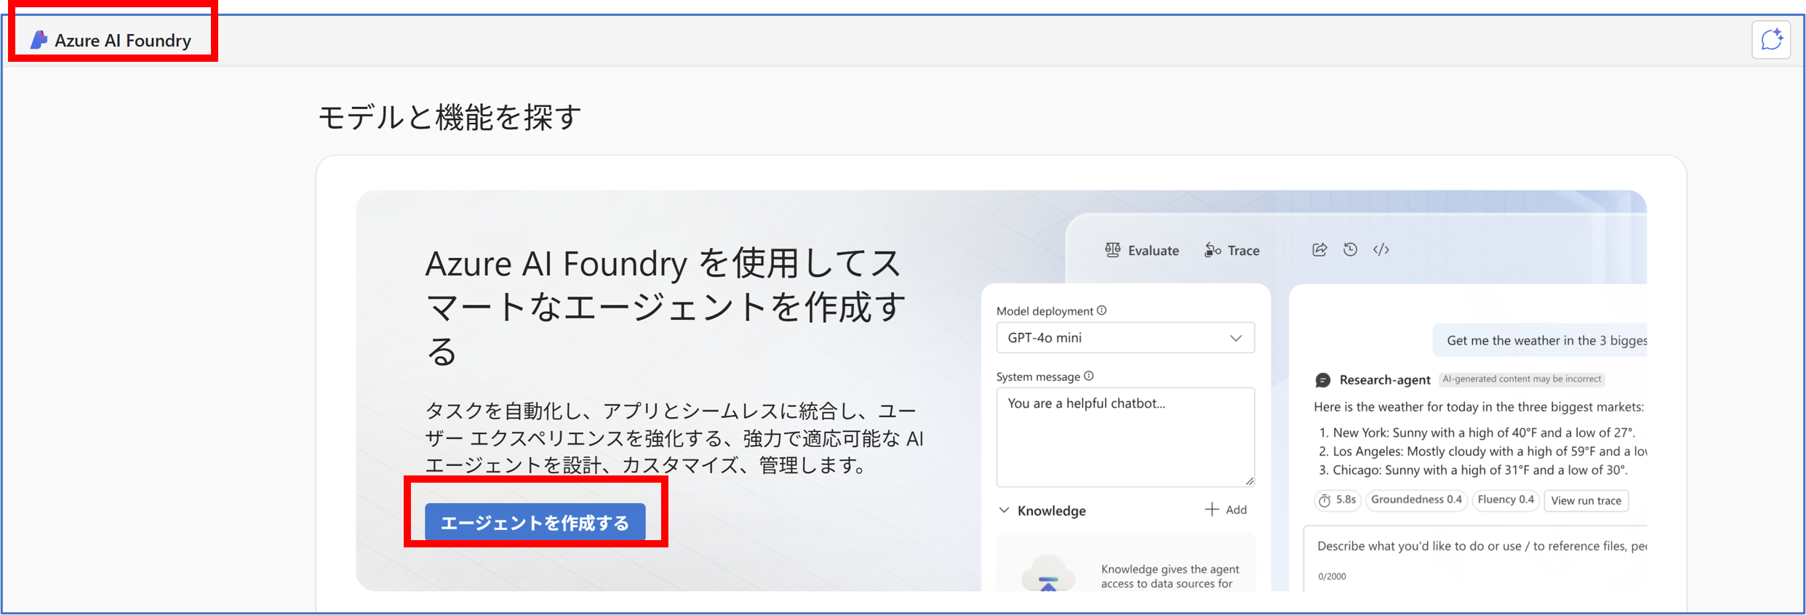Click the AI-generated content may be incorrect label
Screen dimensions: 1806x615
coord(1522,379)
